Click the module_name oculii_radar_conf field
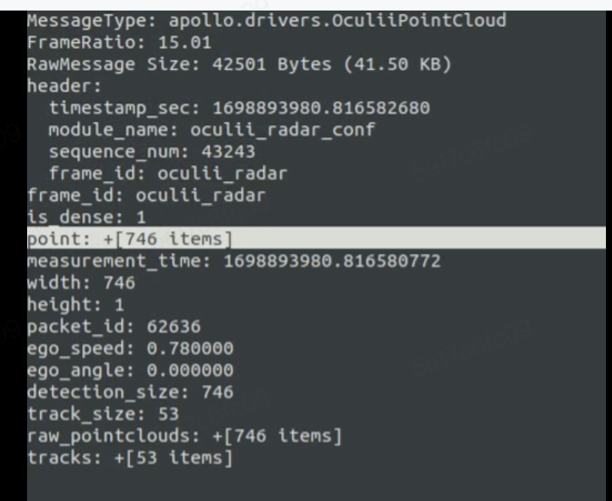Viewport: 612px width, 501px height. (x=211, y=130)
